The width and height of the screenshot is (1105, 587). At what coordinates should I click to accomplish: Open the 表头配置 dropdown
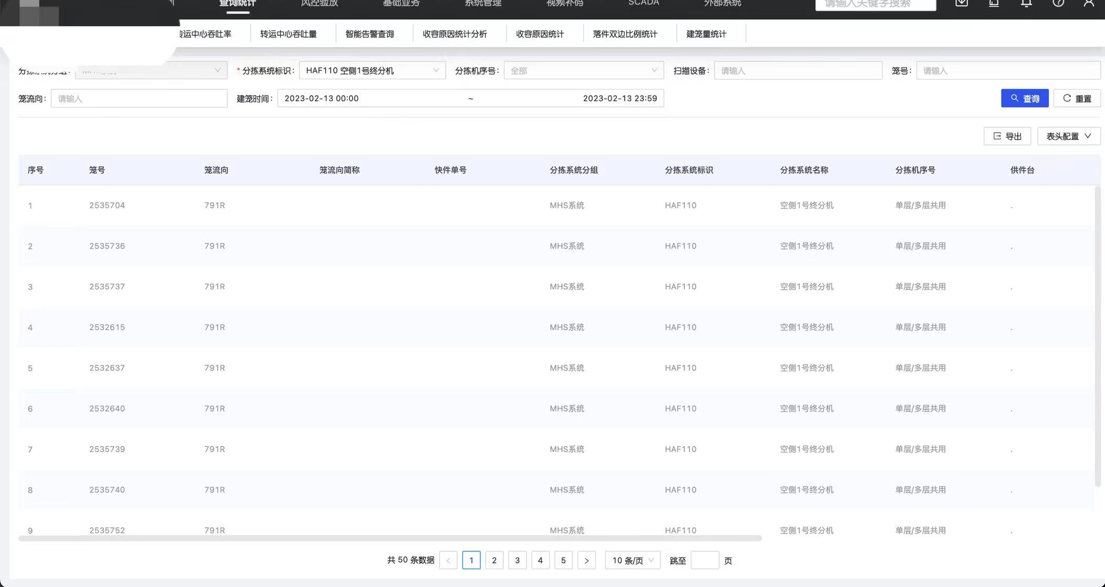pos(1069,136)
